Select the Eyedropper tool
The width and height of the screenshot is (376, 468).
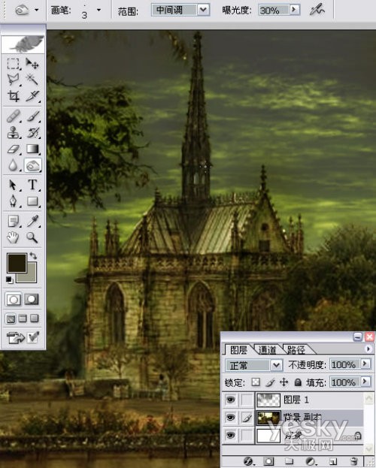[x=32, y=221]
